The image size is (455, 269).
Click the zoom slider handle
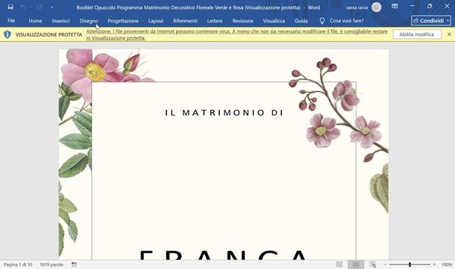[409, 265]
